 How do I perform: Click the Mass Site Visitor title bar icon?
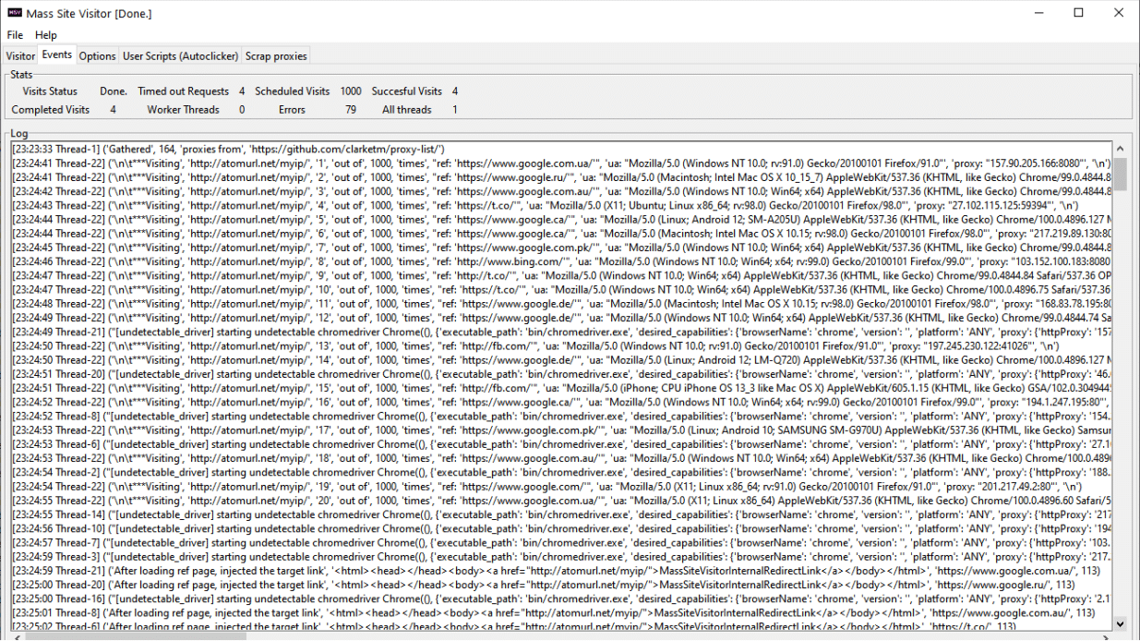[15, 13]
